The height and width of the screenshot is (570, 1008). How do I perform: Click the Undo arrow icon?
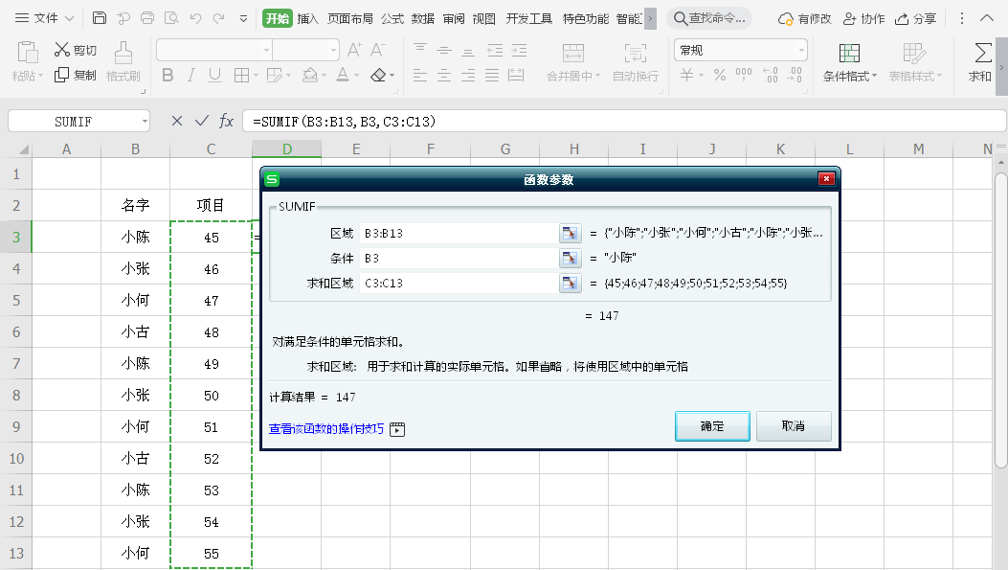[x=195, y=18]
